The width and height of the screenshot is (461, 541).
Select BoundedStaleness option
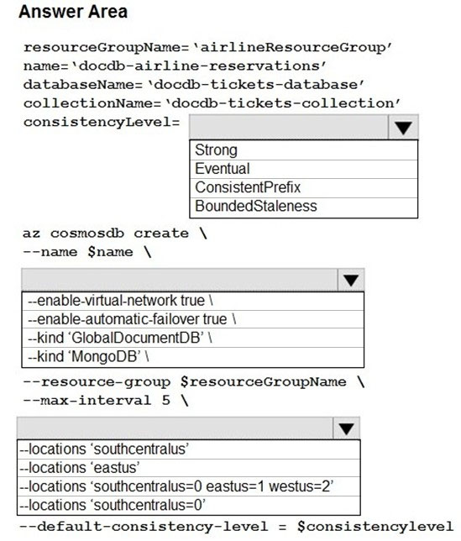[x=303, y=207]
